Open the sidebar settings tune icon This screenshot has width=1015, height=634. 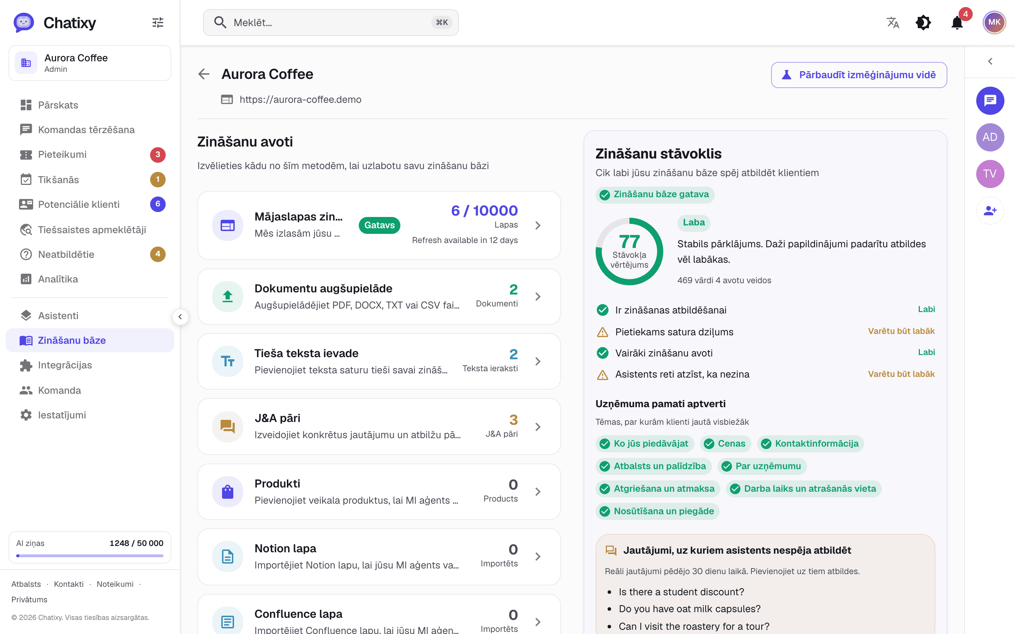(158, 23)
